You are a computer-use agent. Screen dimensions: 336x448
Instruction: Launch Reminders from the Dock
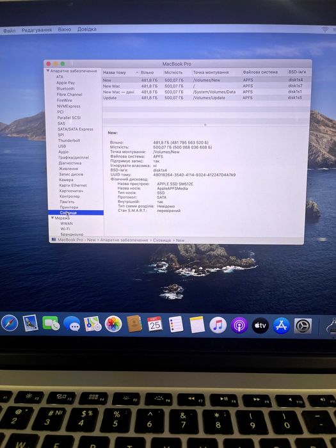click(176, 324)
